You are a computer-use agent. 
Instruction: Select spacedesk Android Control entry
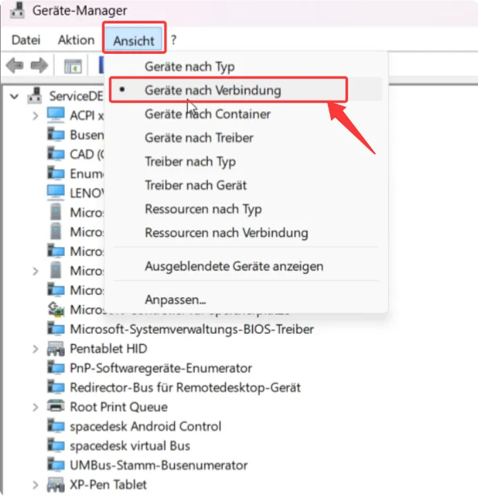[145, 426]
